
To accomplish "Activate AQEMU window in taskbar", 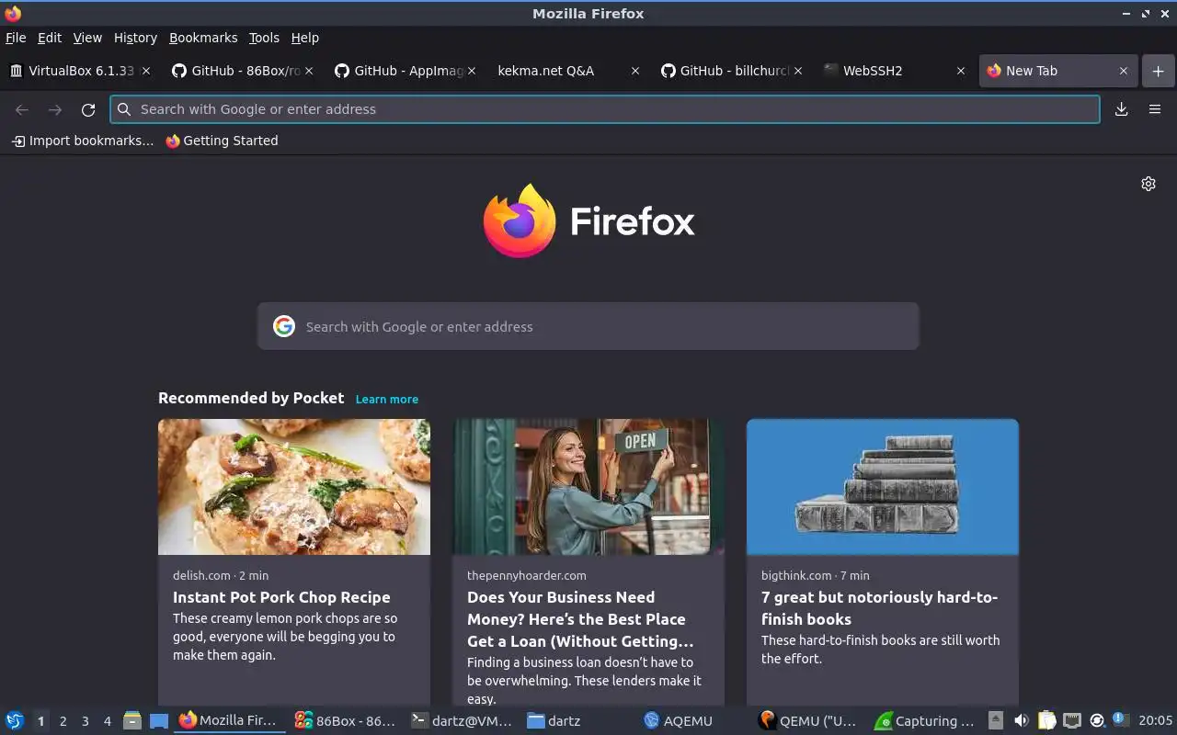I will pos(694,721).
